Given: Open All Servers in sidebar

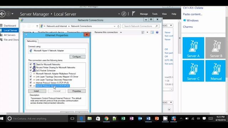Looking at the screenshot, I should [9, 35].
